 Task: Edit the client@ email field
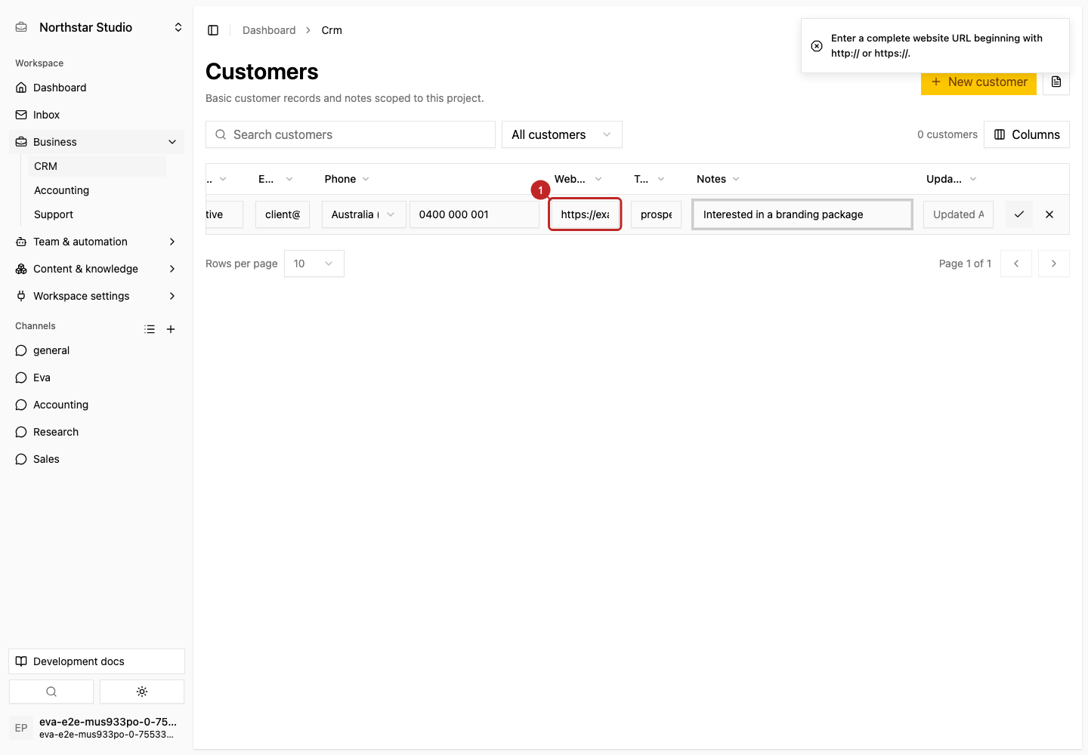pyautogui.click(x=283, y=214)
